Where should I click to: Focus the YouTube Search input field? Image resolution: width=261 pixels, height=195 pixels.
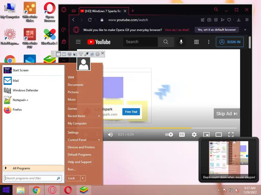pyautogui.click(x=140, y=42)
